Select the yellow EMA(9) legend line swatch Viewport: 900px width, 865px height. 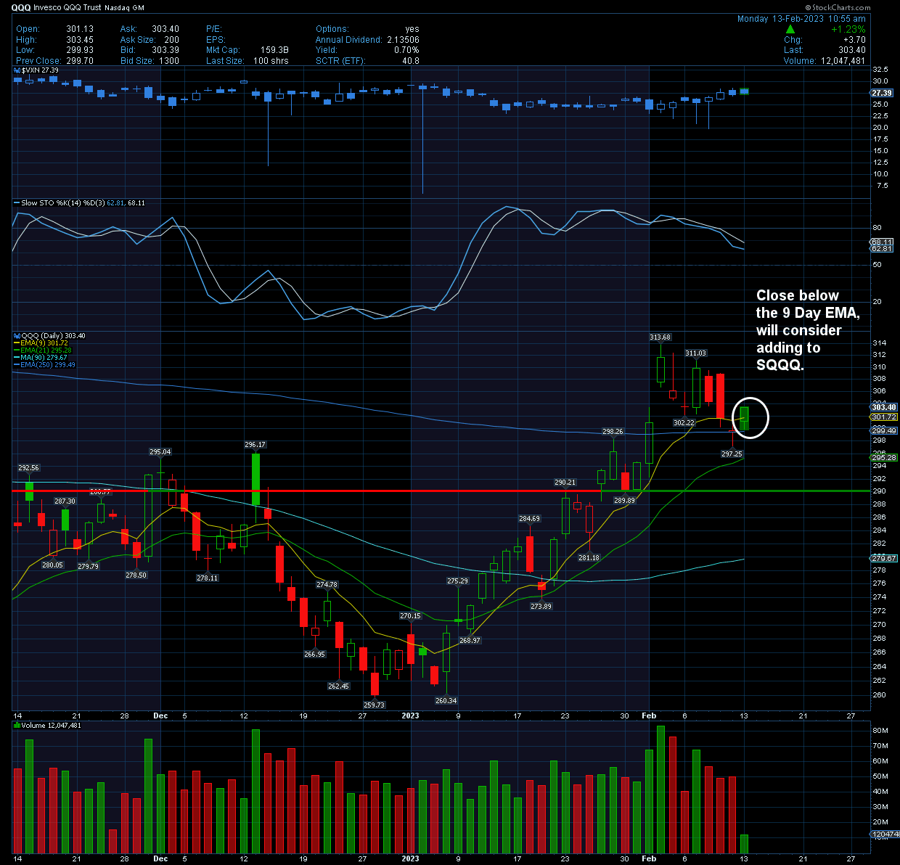pos(17,343)
